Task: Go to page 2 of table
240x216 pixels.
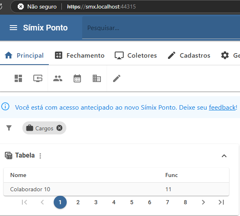Action: (x=78, y=202)
